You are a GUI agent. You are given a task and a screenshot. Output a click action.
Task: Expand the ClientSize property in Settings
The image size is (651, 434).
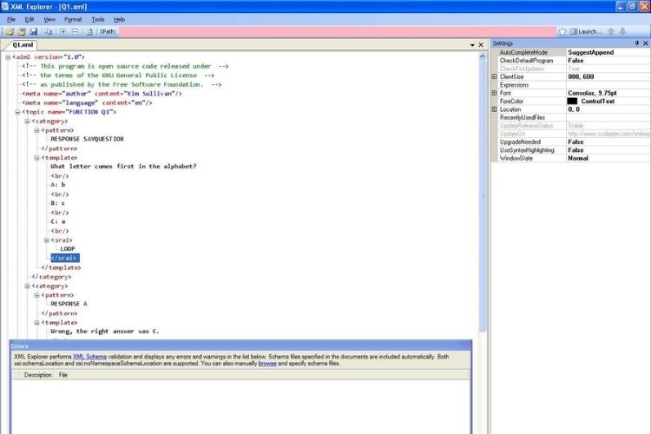494,76
